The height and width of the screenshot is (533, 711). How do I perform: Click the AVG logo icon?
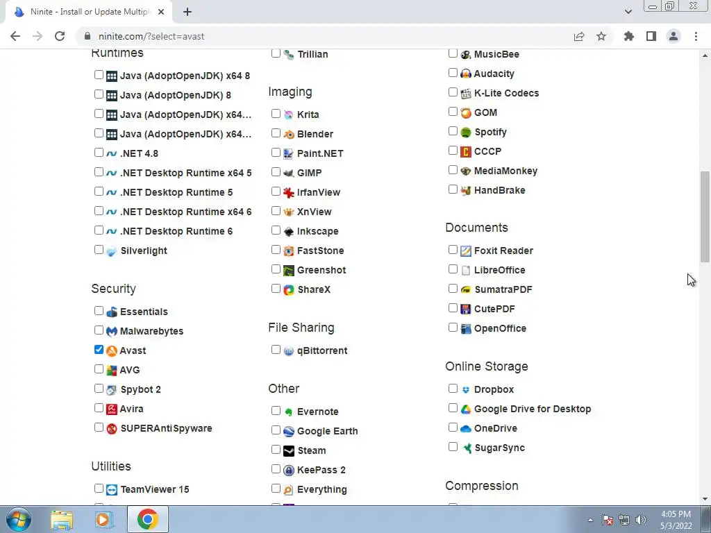[112, 371]
